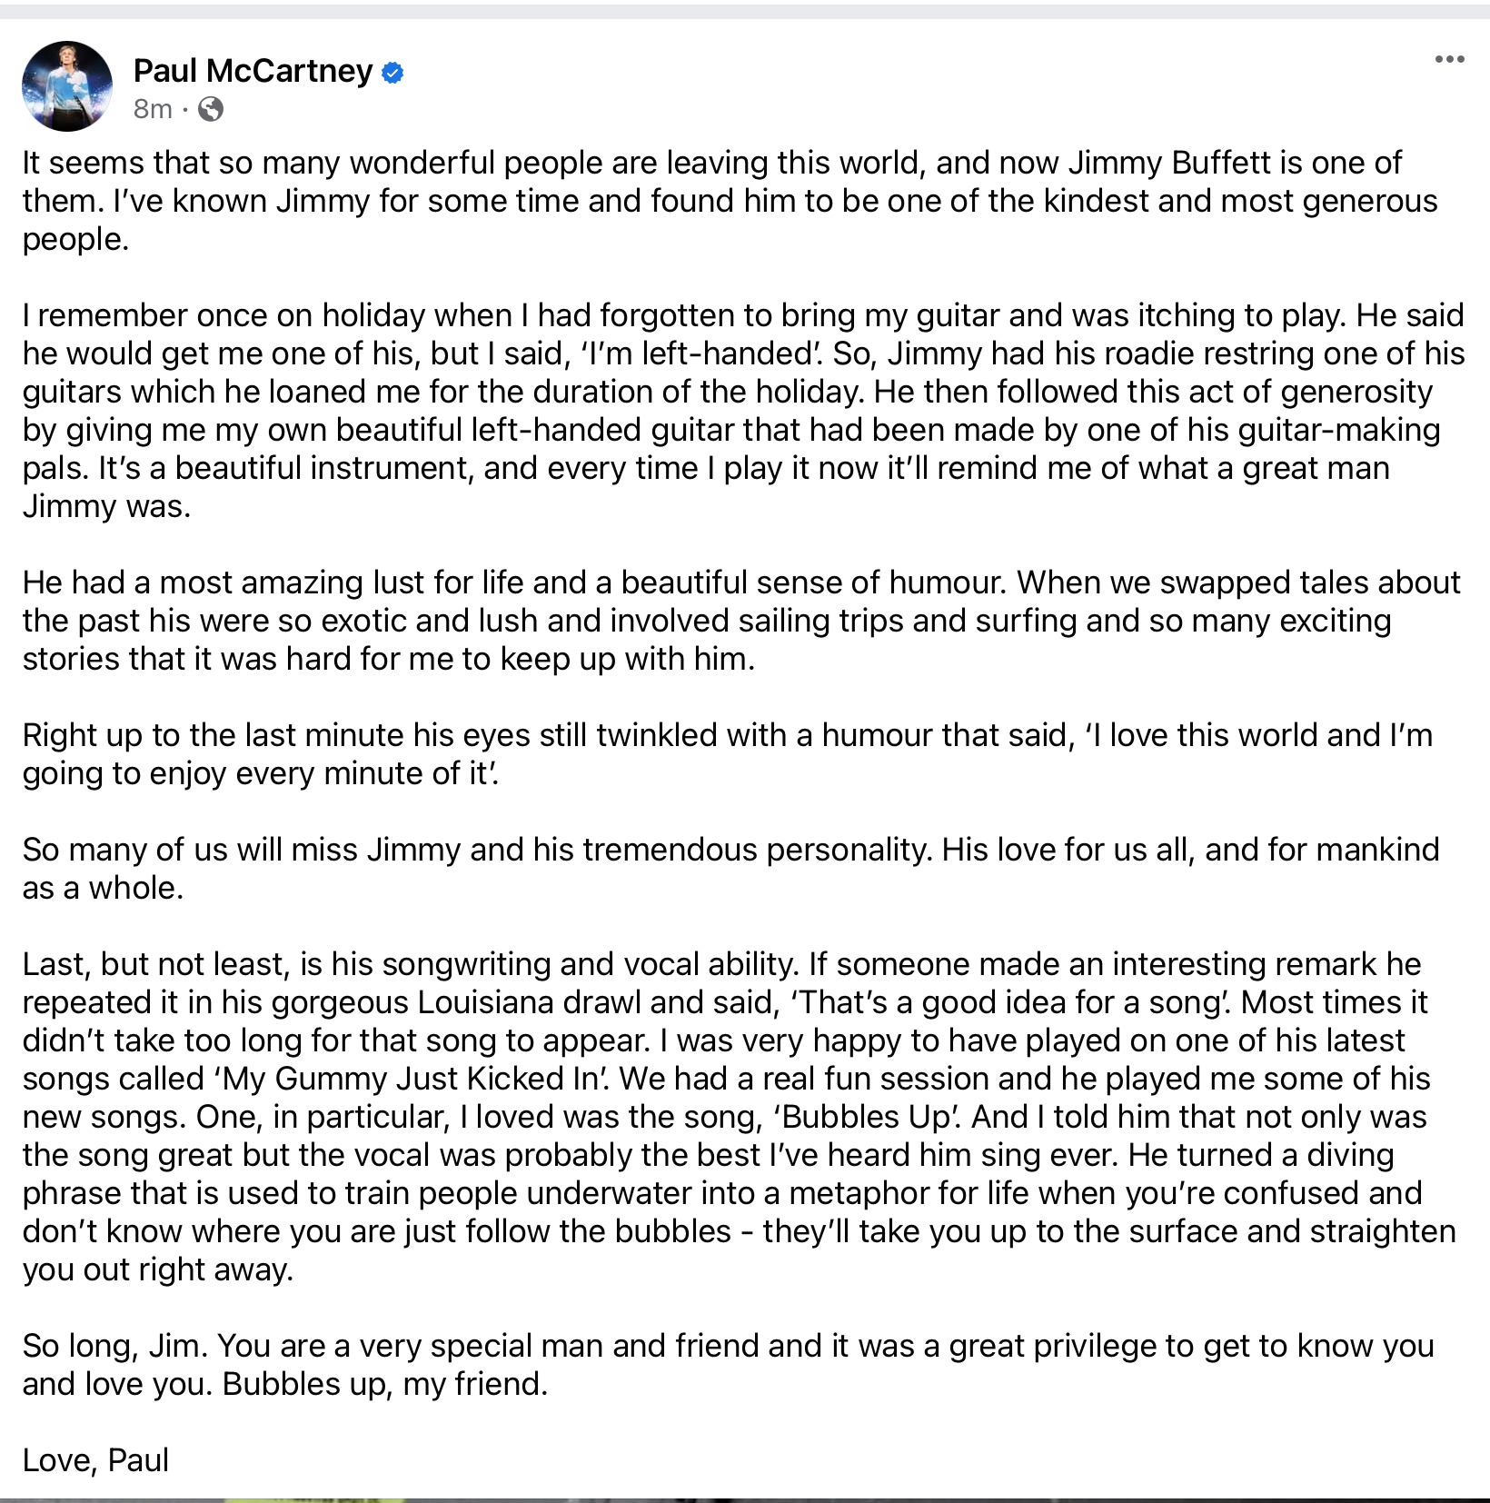The width and height of the screenshot is (1490, 1503).
Task: Click the Paul McCartney name link
Action: coord(253,71)
